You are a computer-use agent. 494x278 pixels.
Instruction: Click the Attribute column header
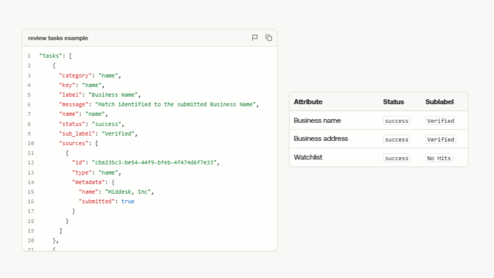(x=308, y=102)
